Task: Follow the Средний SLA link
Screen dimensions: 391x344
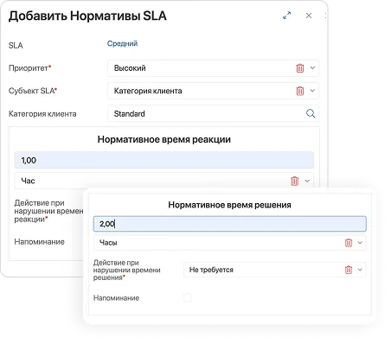Action: (122, 43)
